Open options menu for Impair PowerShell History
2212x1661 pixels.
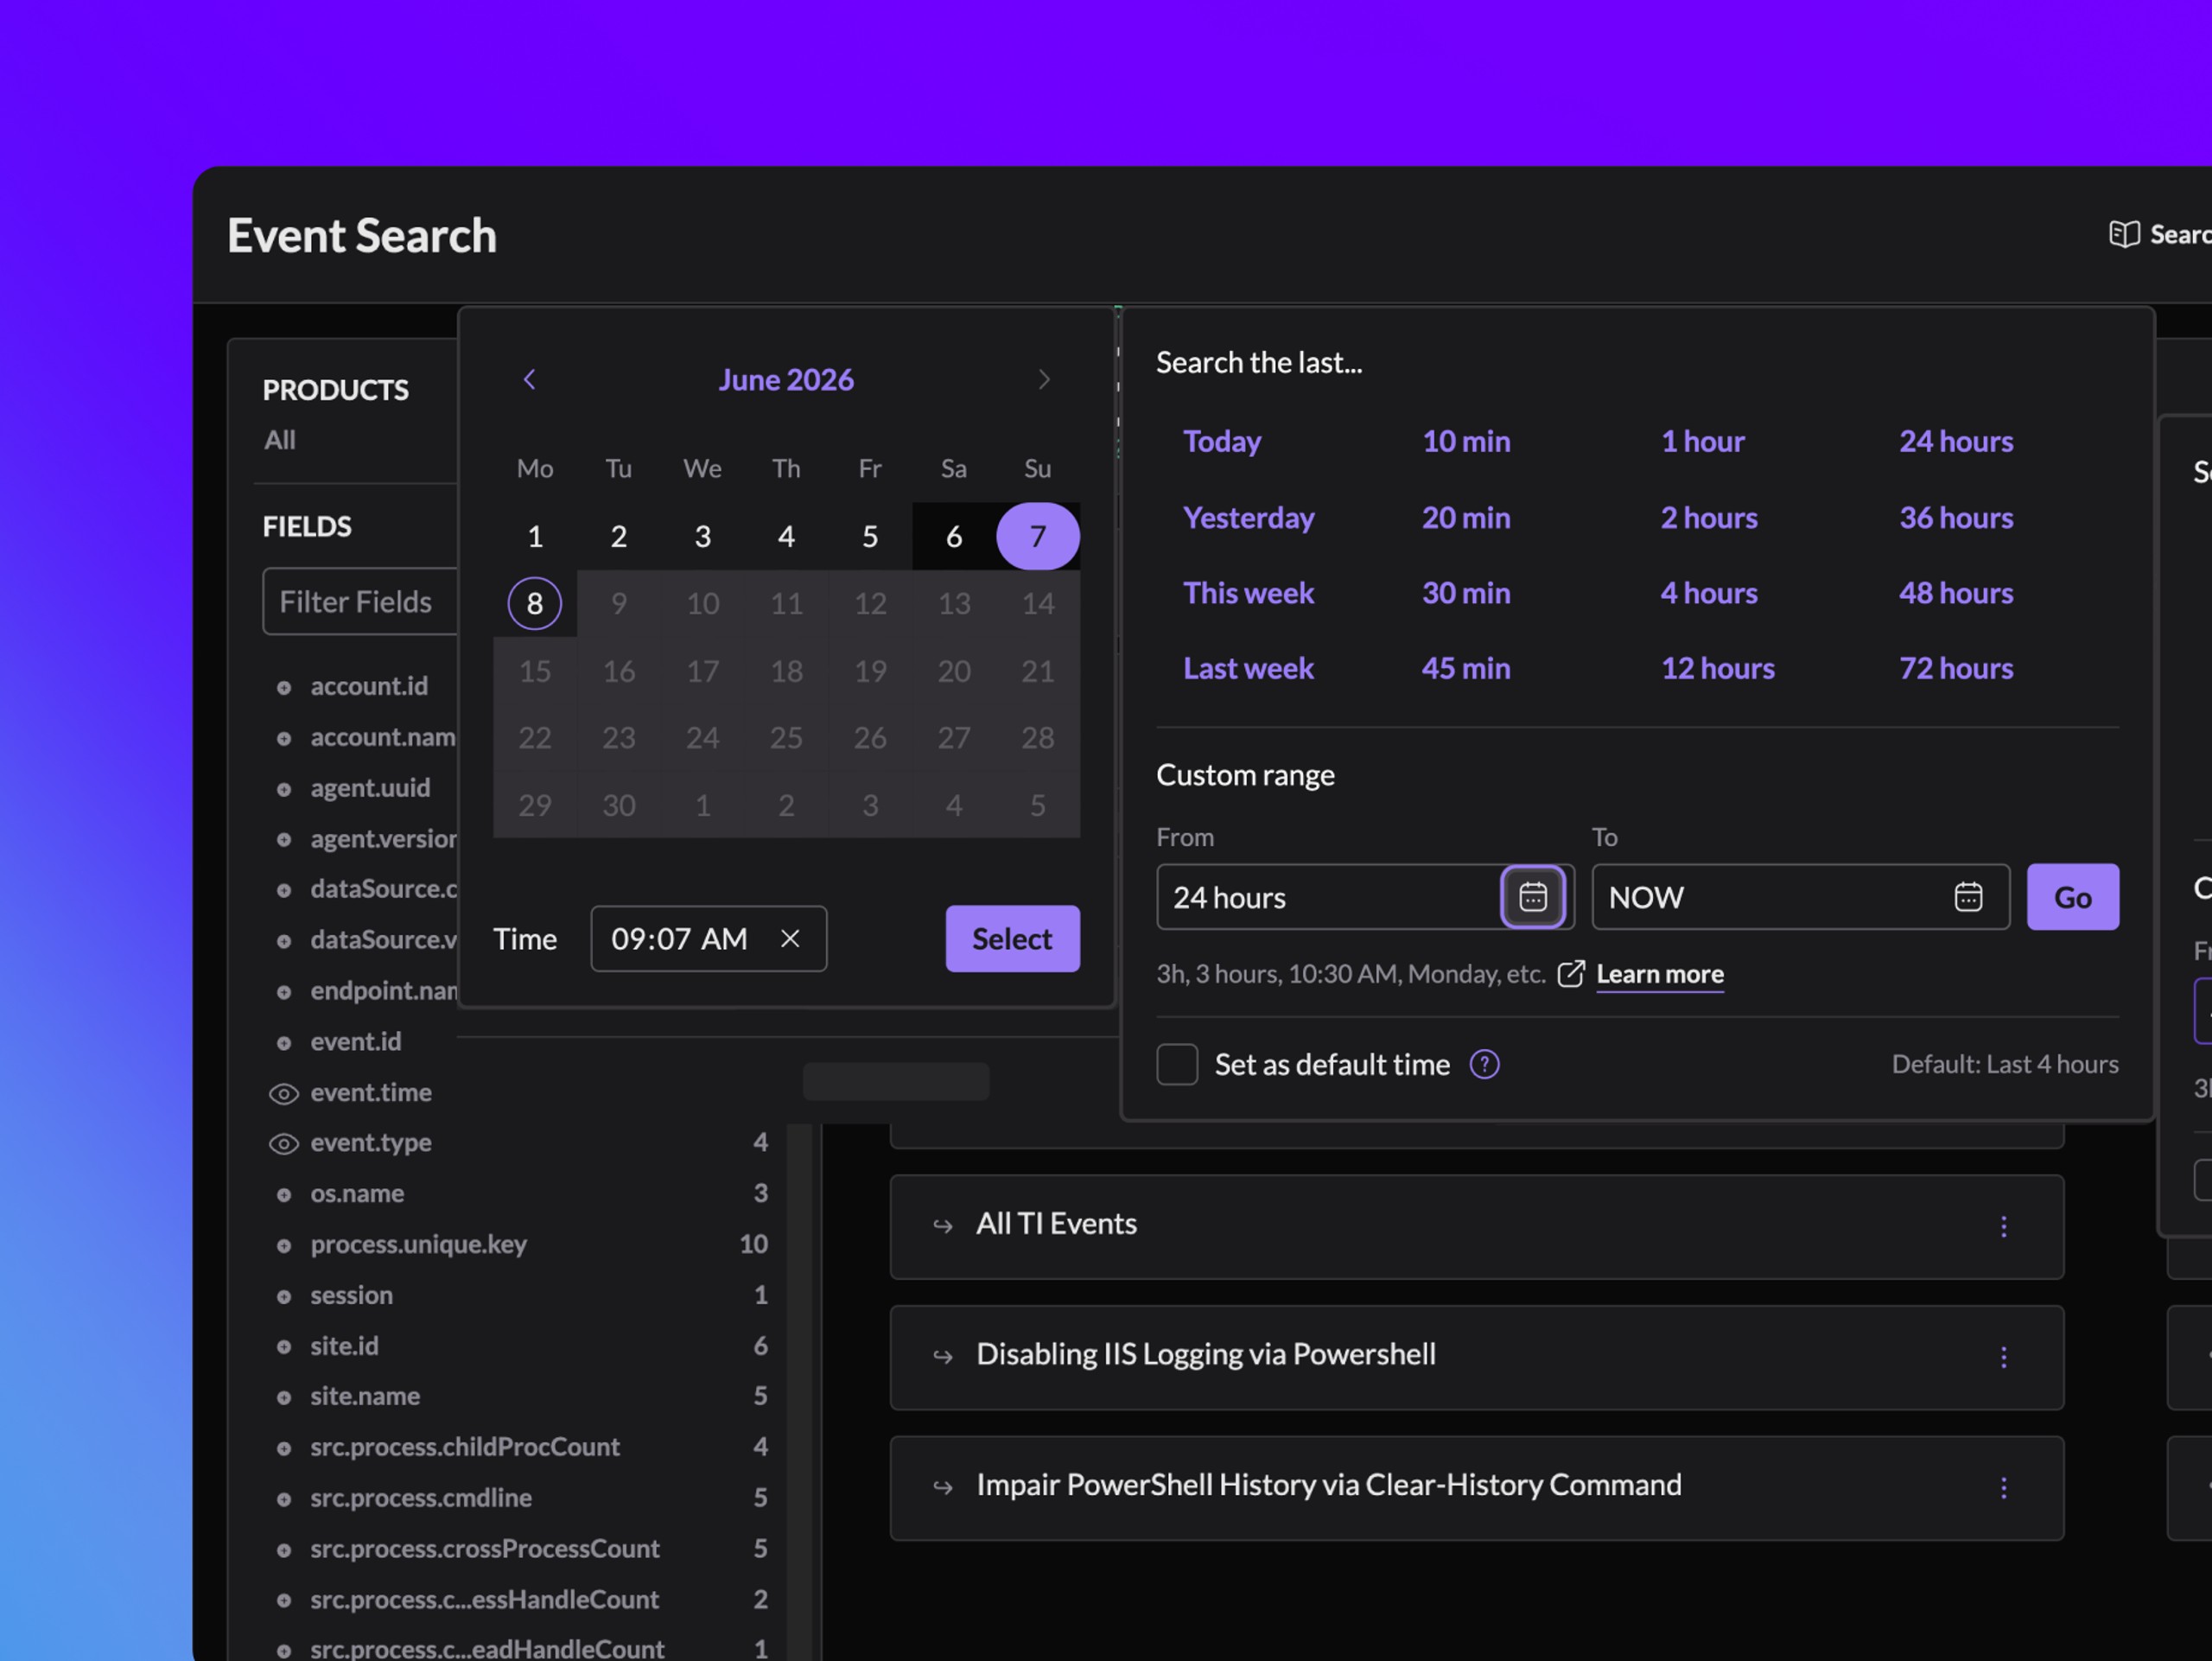pyautogui.click(x=2003, y=1488)
